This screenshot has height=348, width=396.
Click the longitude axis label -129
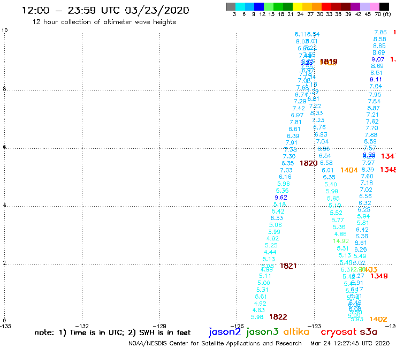pos(159,326)
